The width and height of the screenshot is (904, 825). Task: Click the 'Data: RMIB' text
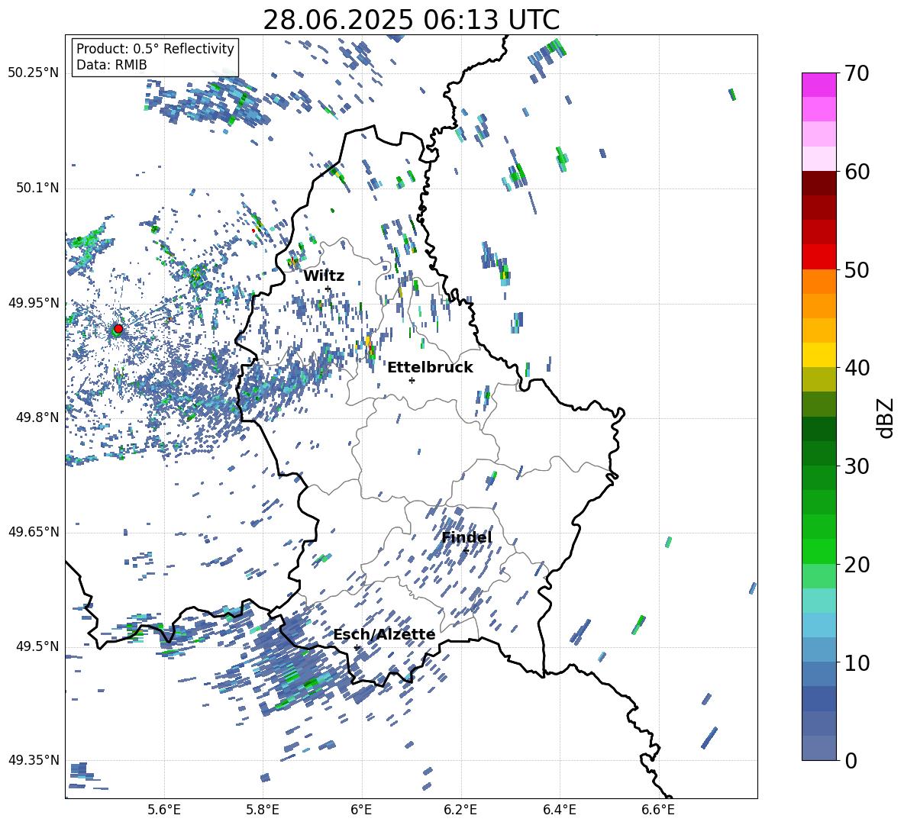click(x=111, y=65)
